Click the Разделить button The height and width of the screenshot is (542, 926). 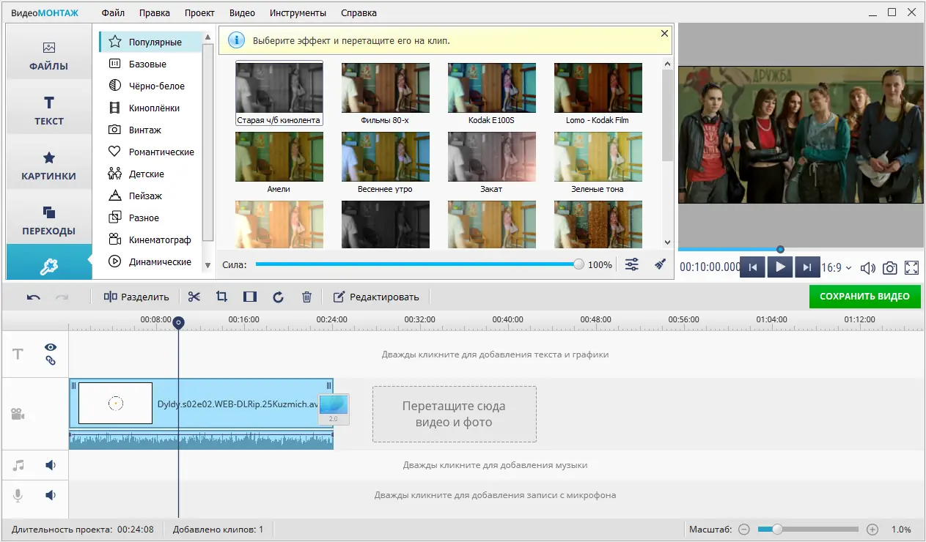(x=136, y=297)
